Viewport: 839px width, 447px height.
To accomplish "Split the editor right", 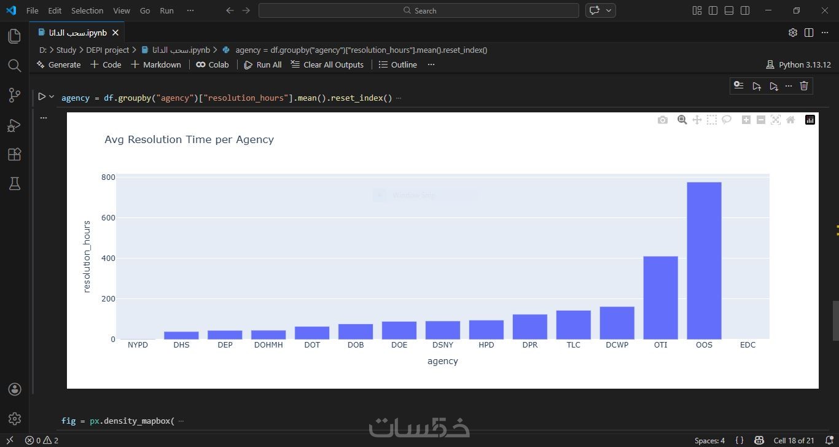I will 809,33.
